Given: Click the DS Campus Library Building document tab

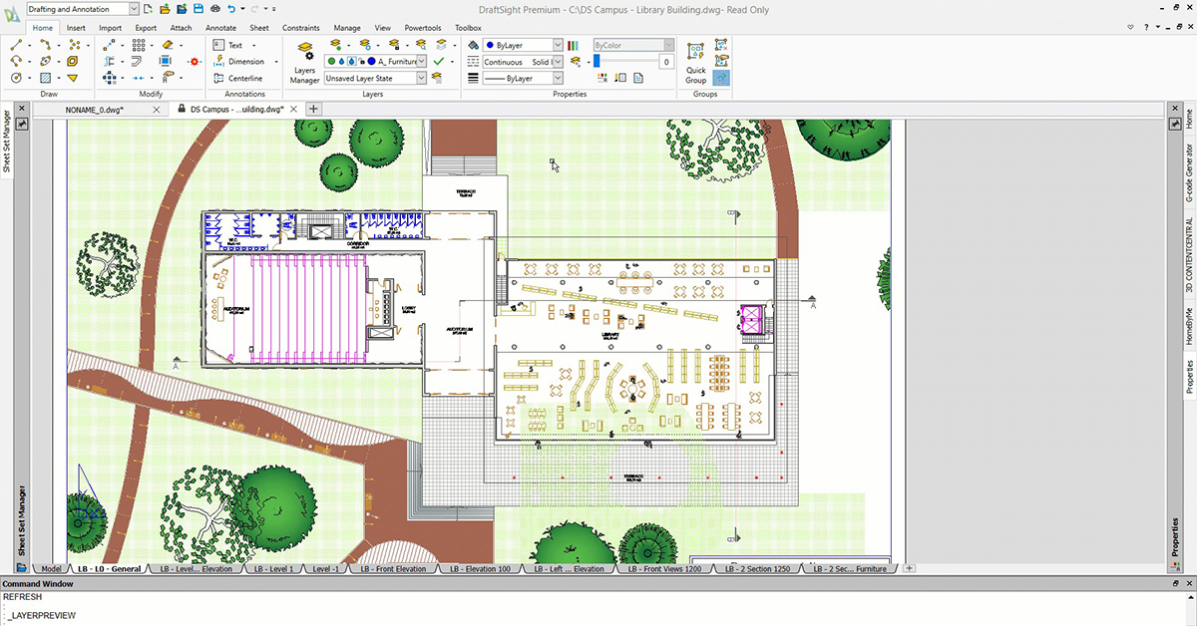Looking at the screenshot, I should [236, 109].
